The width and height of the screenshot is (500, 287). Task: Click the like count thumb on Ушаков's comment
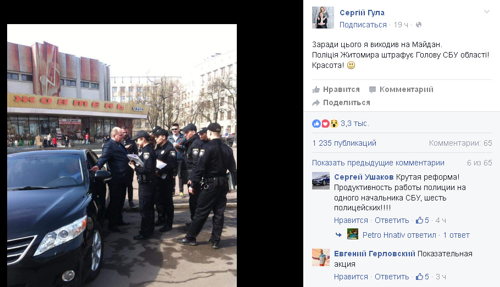point(420,220)
